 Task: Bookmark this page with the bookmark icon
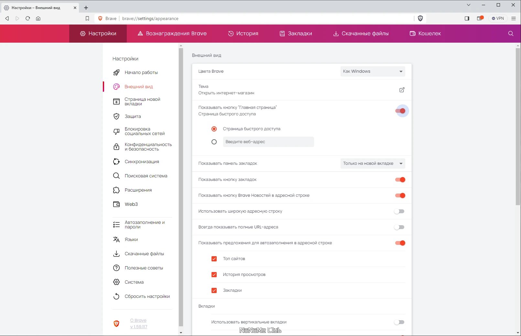[x=87, y=18]
